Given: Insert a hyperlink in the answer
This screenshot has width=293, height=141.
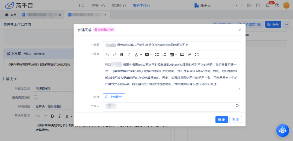Looking at the screenshot, I should 189,55.
